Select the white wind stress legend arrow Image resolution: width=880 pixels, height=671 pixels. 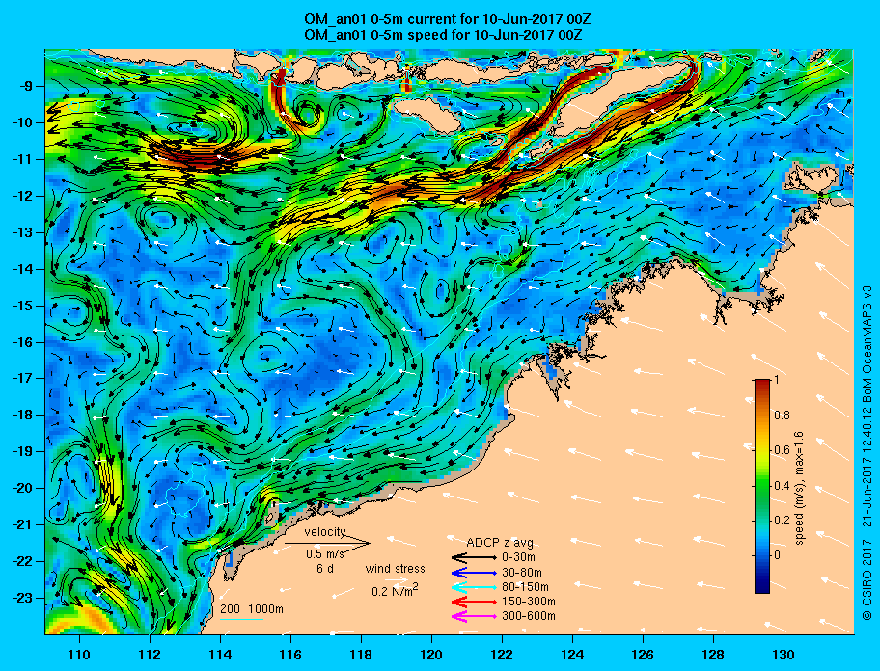pyautogui.click(x=395, y=580)
